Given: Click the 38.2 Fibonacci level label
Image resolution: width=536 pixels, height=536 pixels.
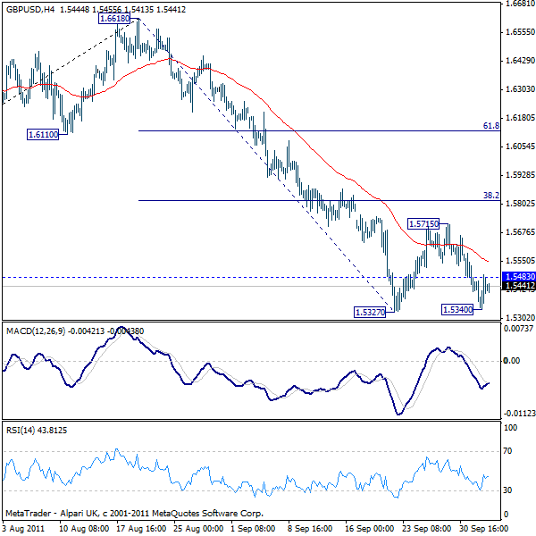Looking at the screenshot, I should [490, 195].
